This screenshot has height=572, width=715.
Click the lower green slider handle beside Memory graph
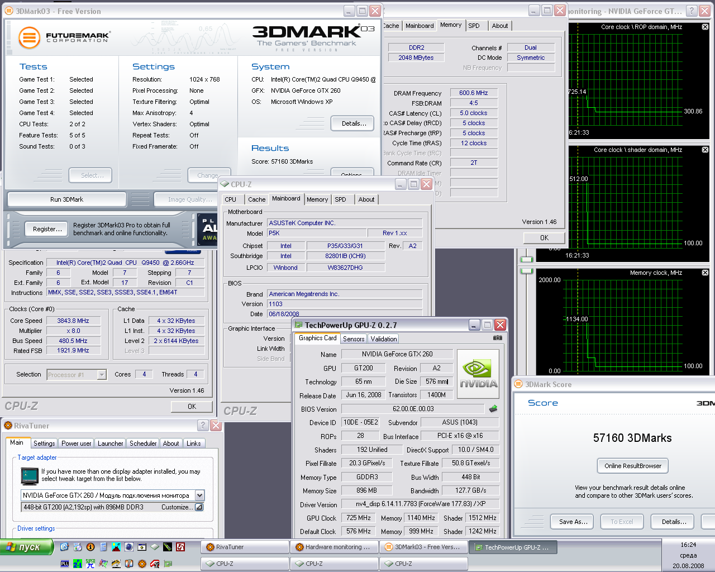(526, 271)
